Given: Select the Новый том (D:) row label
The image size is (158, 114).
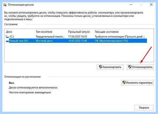Looking at the screenshot, I should tap(19, 41).
